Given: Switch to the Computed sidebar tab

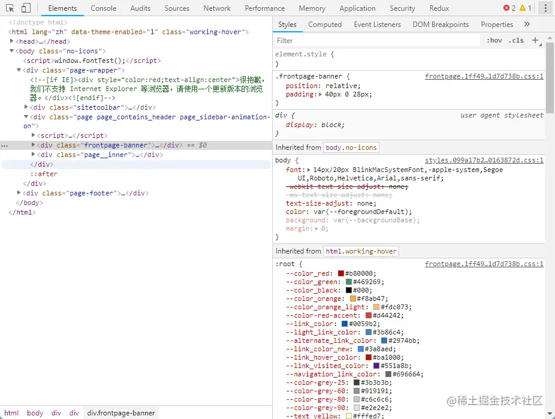Looking at the screenshot, I should tap(325, 25).
